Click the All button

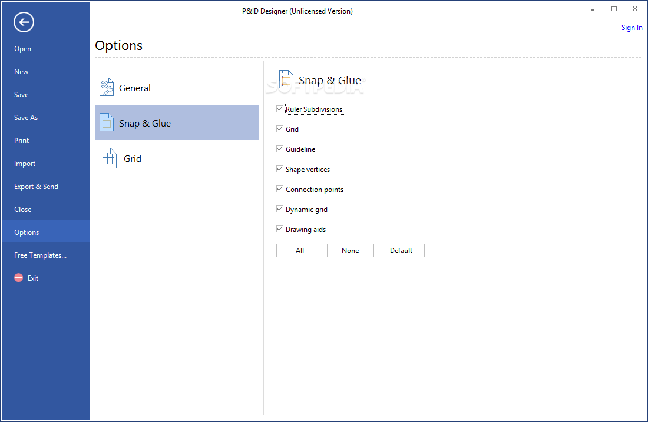300,251
